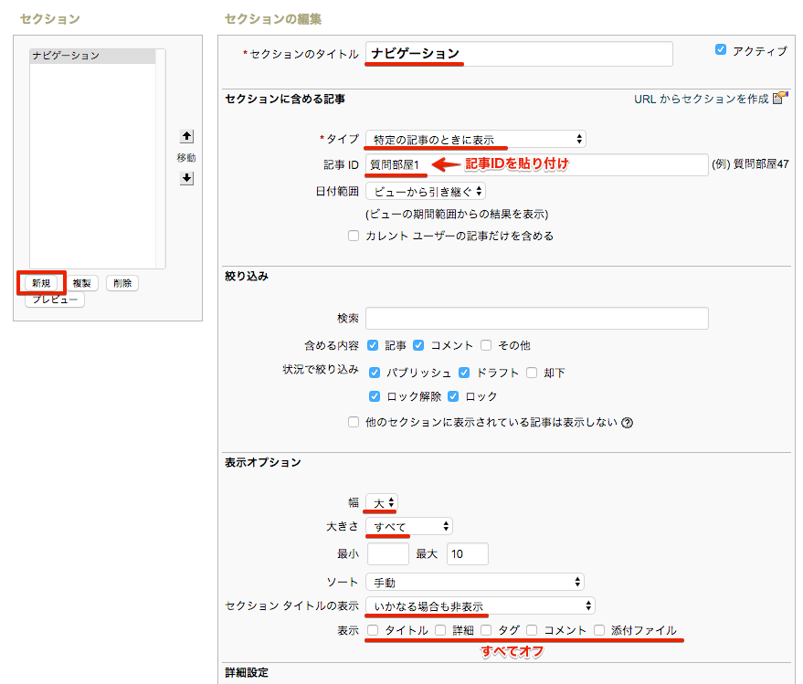Screen dimensions: 803x684
Task: Open the タイプ dropdown
Action: [x=476, y=139]
